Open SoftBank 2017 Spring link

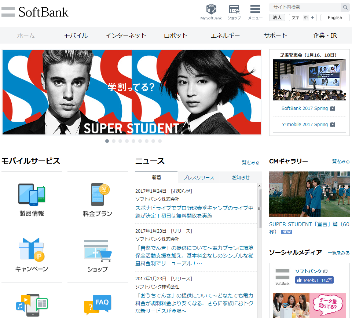click(305, 108)
